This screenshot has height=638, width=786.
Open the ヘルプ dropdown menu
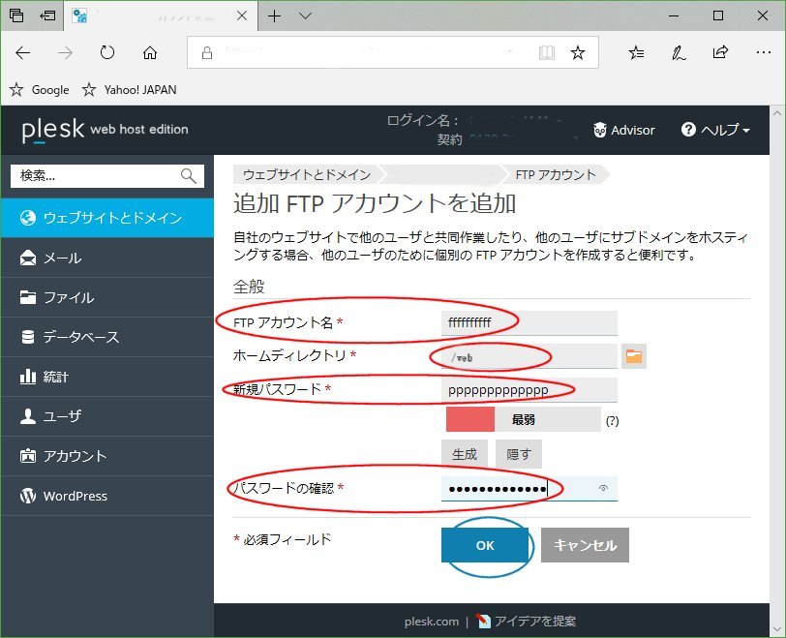(714, 130)
